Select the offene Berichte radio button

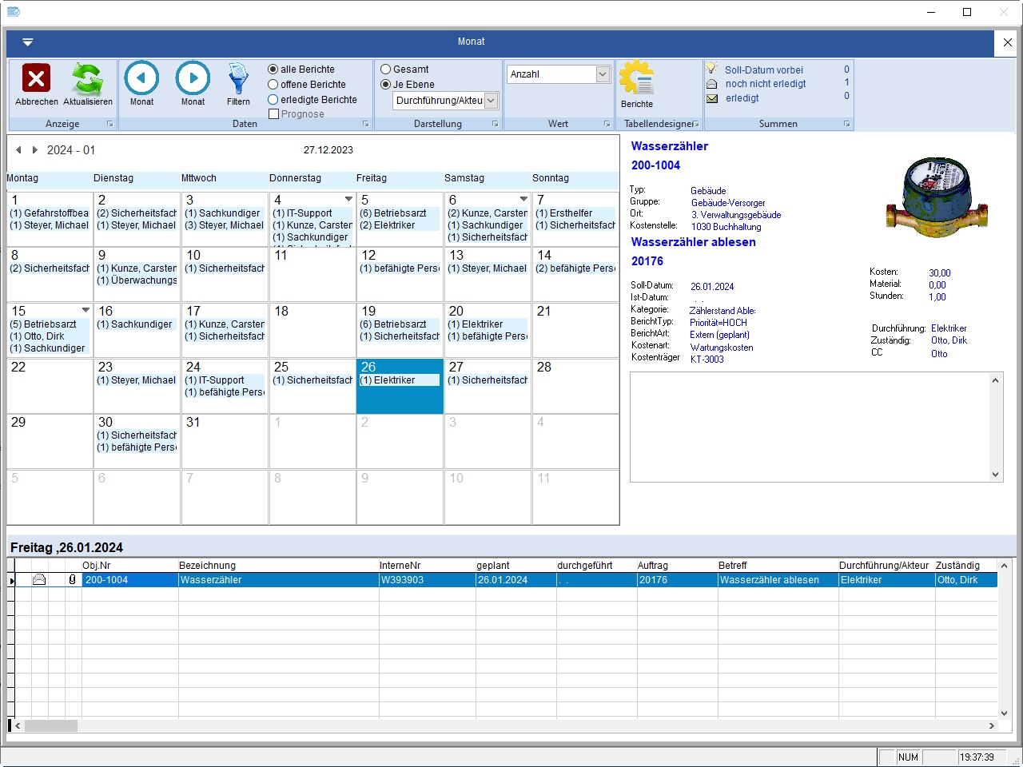coord(273,85)
